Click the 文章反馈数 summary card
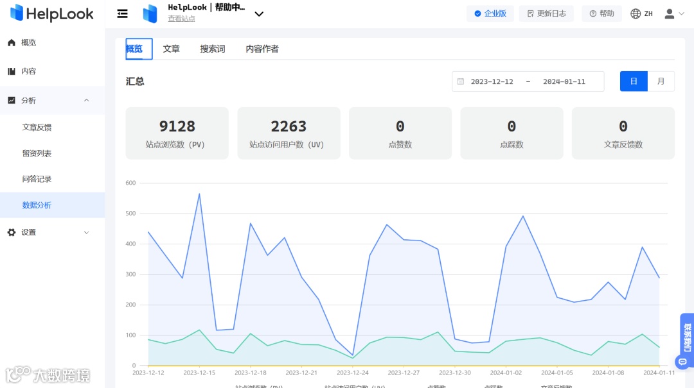Image resolution: width=694 pixels, height=388 pixels. (x=623, y=133)
